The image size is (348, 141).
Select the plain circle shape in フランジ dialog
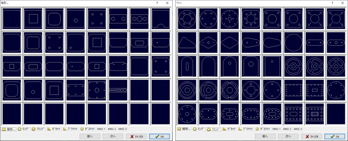(293, 42)
